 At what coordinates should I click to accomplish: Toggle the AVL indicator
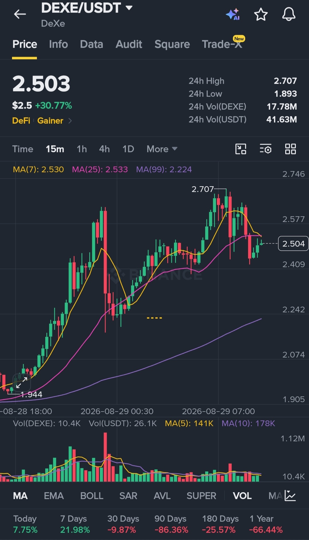pos(162,496)
